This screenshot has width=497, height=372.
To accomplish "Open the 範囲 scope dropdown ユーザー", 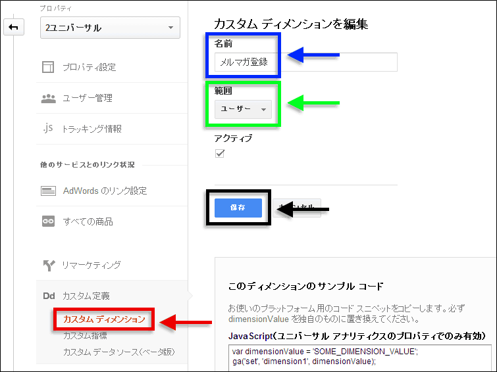I will pos(243,109).
